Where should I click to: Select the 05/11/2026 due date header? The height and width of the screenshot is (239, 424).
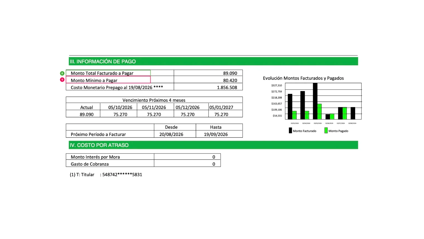154,107
